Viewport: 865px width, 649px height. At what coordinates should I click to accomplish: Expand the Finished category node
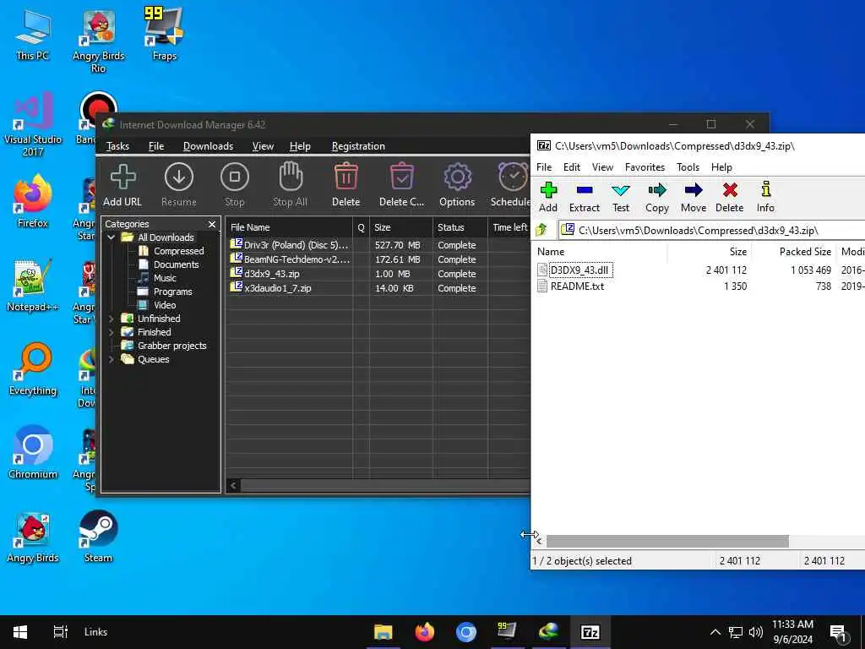(x=112, y=332)
